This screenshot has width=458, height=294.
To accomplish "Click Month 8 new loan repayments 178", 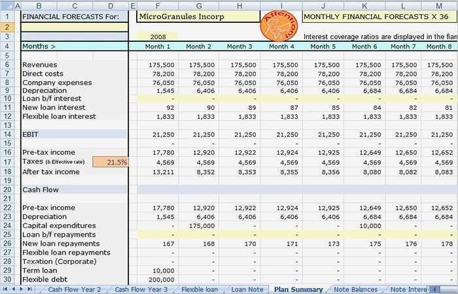I will (x=447, y=244).
